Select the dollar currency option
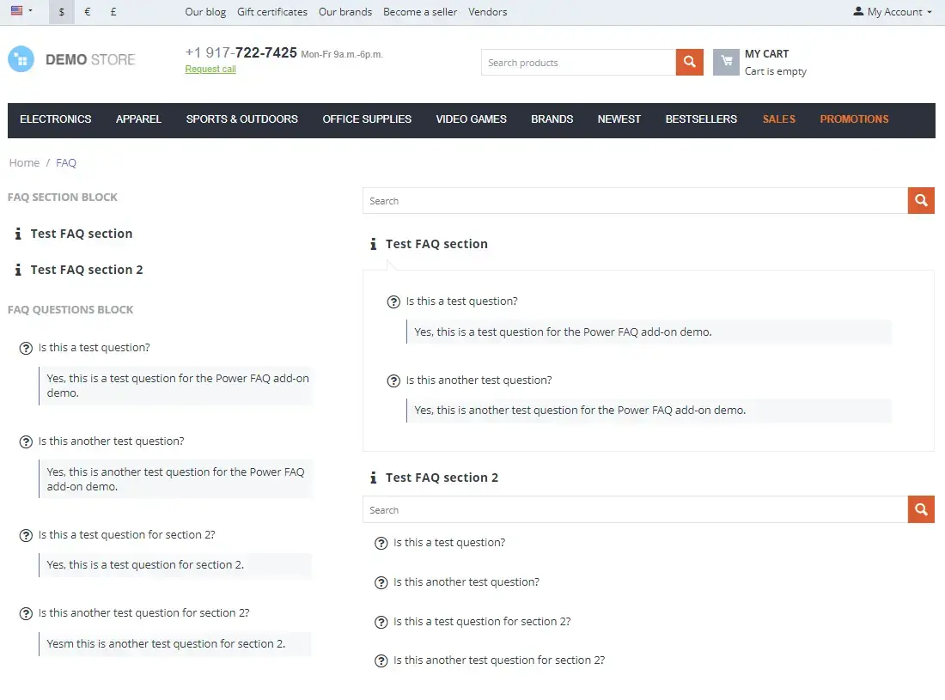Image resolution: width=945 pixels, height=700 pixels. click(x=62, y=12)
